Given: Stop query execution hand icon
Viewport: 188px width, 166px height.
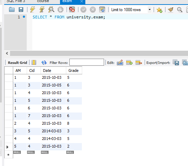Looking at the screenshot, I should tap(60, 10).
